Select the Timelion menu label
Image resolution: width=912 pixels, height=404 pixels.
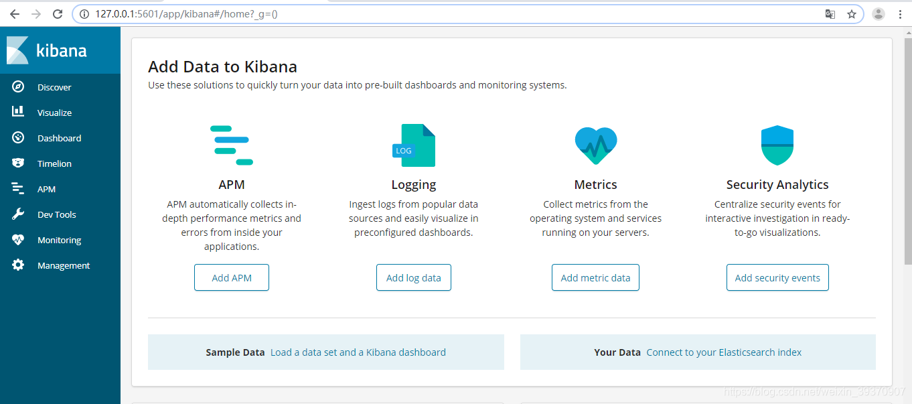click(54, 163)
